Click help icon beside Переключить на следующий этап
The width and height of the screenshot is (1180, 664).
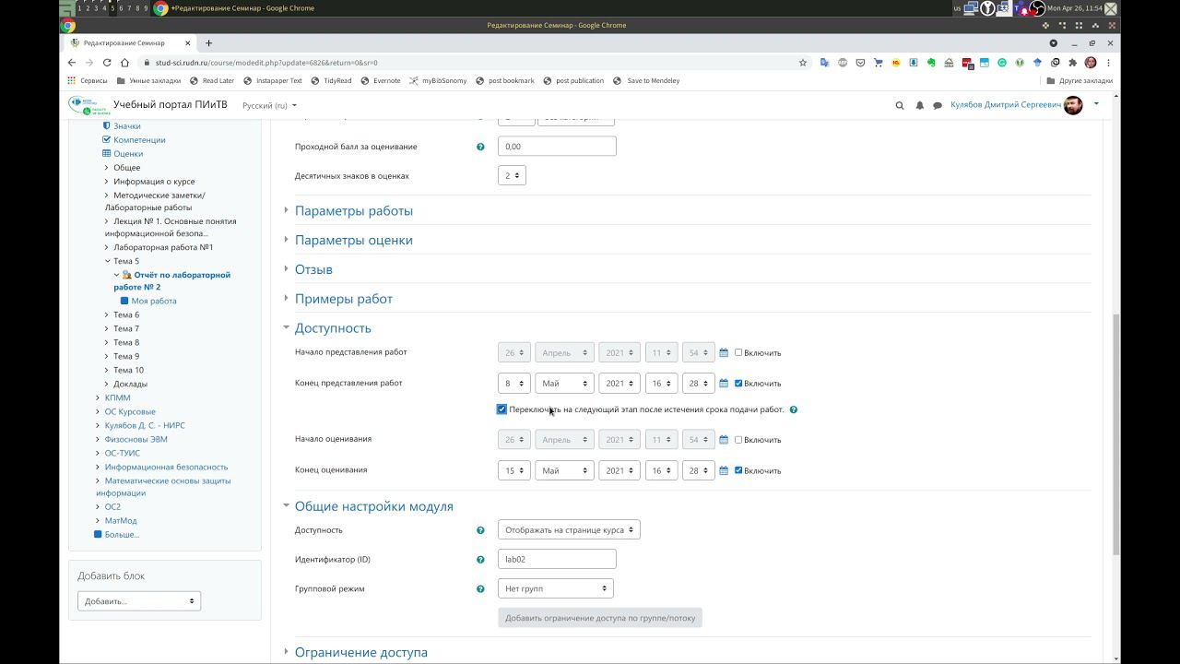pyautogui.click(x=794, y=409)
